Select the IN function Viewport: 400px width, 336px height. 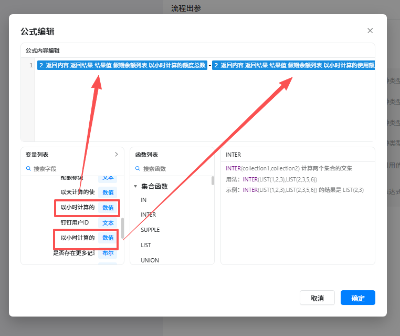pyautogui.click(x=144, y=200)
